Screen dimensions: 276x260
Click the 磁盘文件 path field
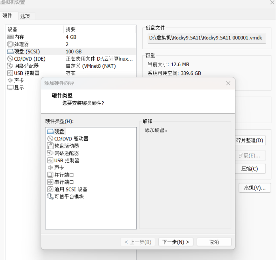click(205, 38)
